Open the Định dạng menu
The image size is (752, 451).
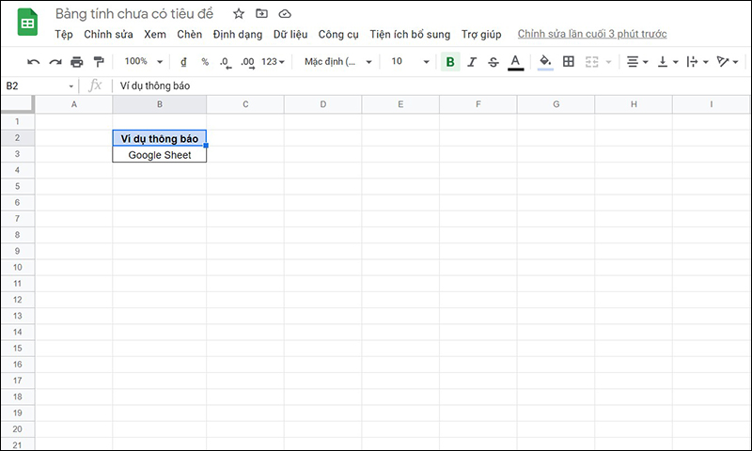click(x=238, y=35)
